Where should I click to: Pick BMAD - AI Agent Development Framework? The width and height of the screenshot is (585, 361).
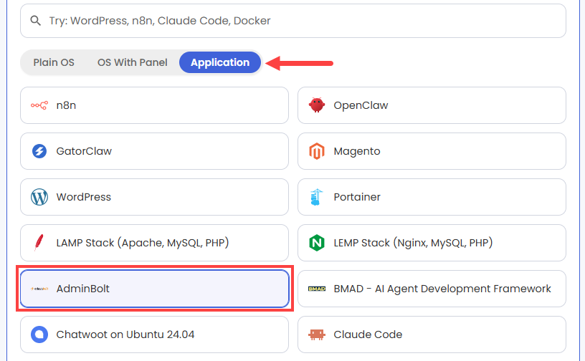click(432, 289)
